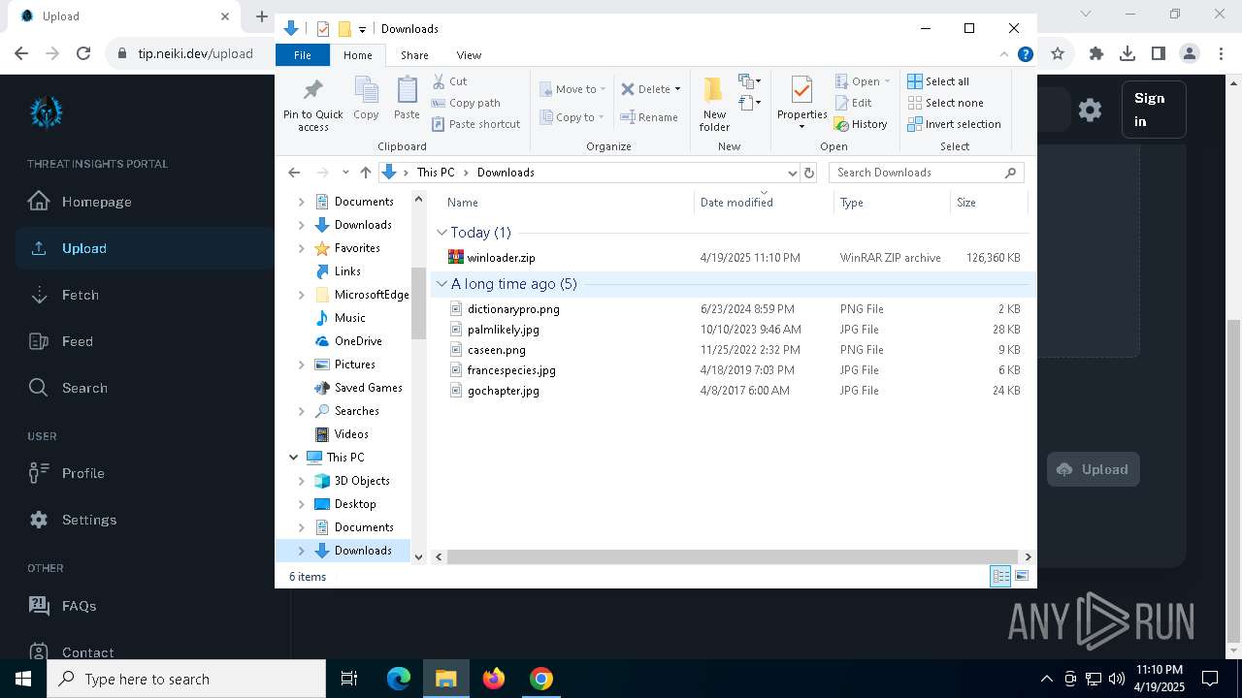1242x698 pixels.
Task: Click Cut in the Clipboard group
Action: click(449, 81)
